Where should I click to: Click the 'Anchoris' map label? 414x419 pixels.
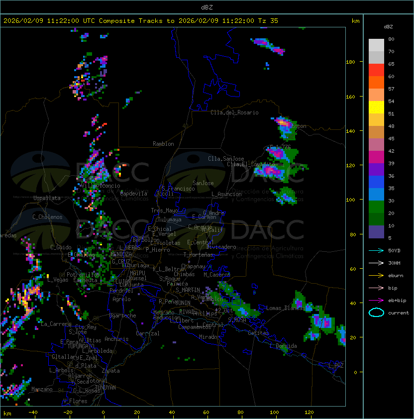pyautogui.click(x=116, y=339)
